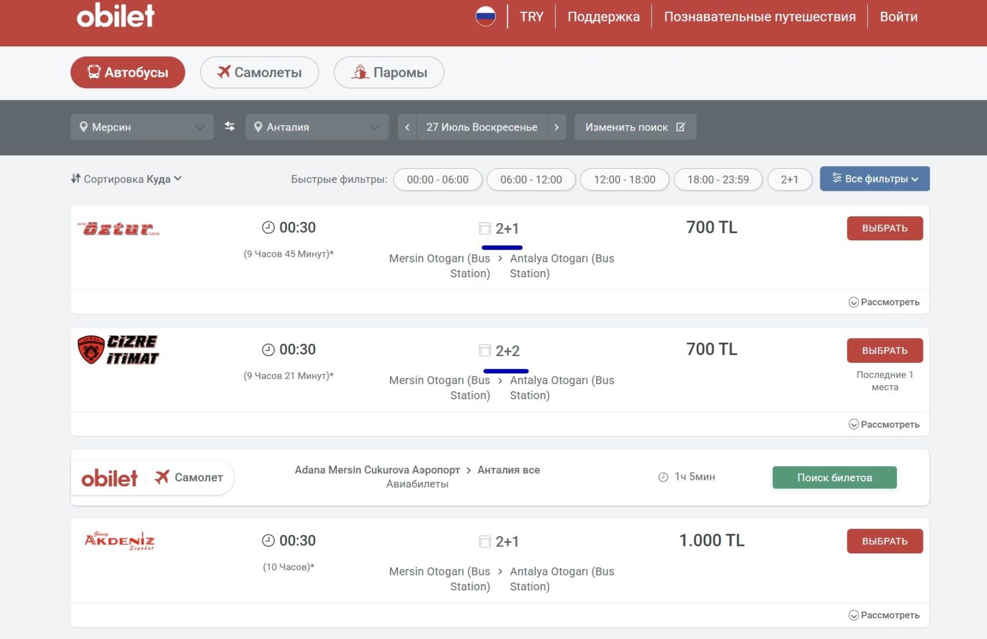
Task: Click Войти to log in
Action: click(x=898, y=17)
